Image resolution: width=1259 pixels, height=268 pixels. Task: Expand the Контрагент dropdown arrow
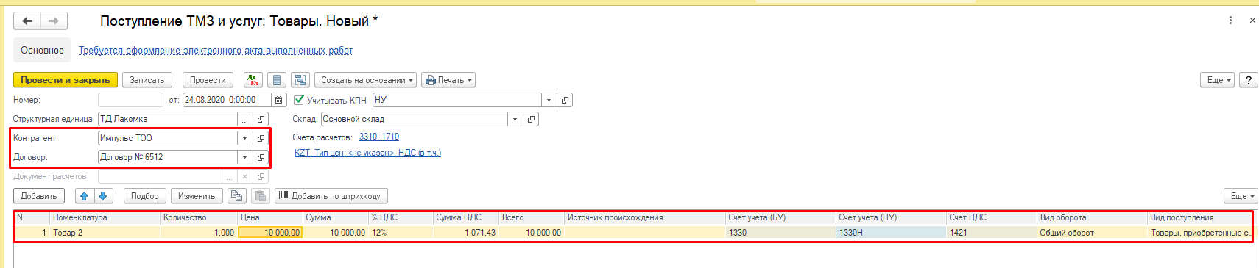(244, 138)
